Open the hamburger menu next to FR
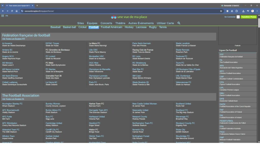The width and height of the screenshot is (260, 146). tap(3, 16)
